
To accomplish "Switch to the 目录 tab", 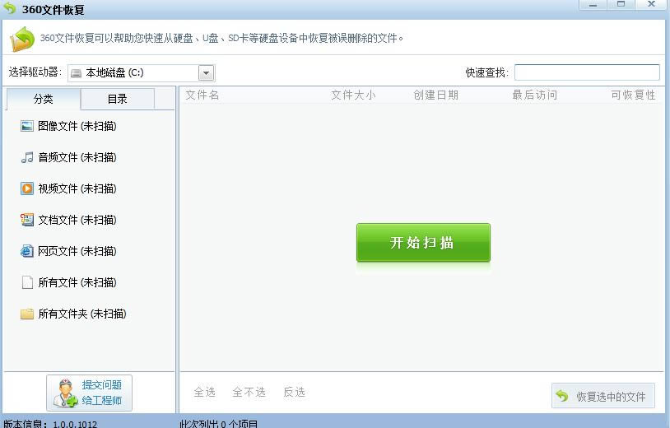I will pos(117,100).
